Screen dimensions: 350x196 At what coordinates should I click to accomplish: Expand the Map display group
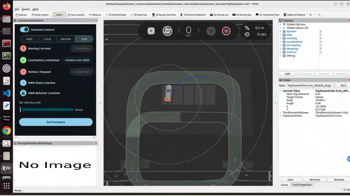(x=281, y=35)
